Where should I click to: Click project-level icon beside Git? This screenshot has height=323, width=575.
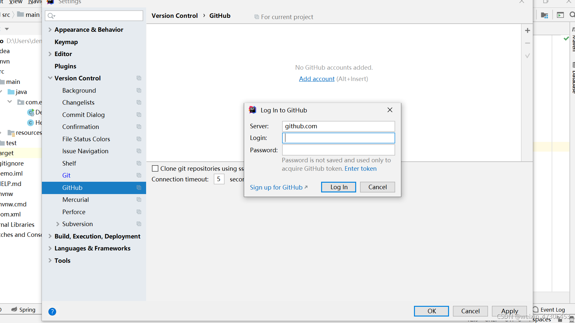click(139, 175)
